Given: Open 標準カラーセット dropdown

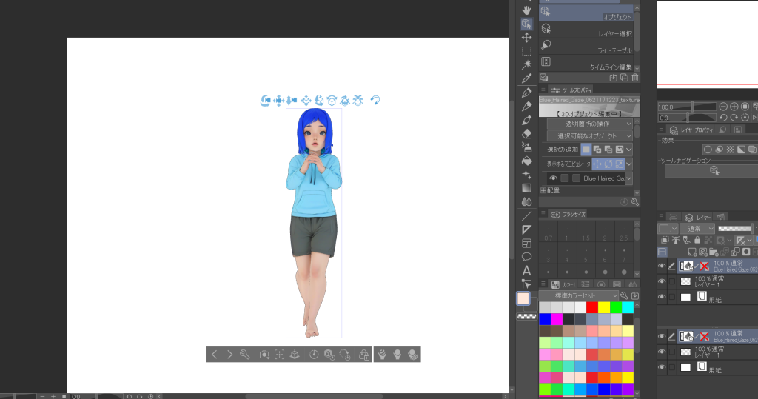Looking at the screenshot, I should 580,295.
